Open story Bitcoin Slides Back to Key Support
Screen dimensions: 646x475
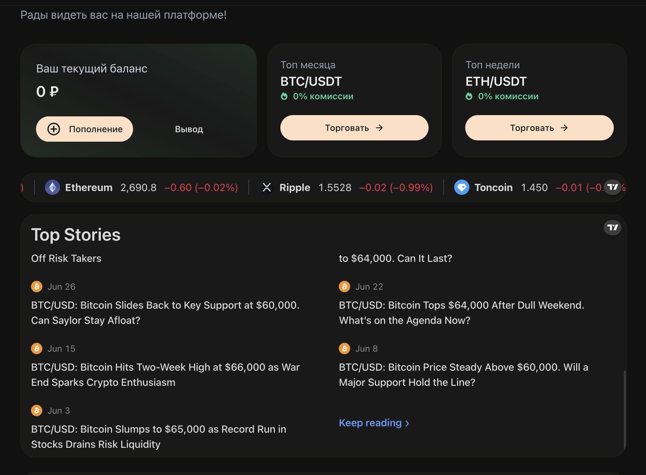[165, 313]
